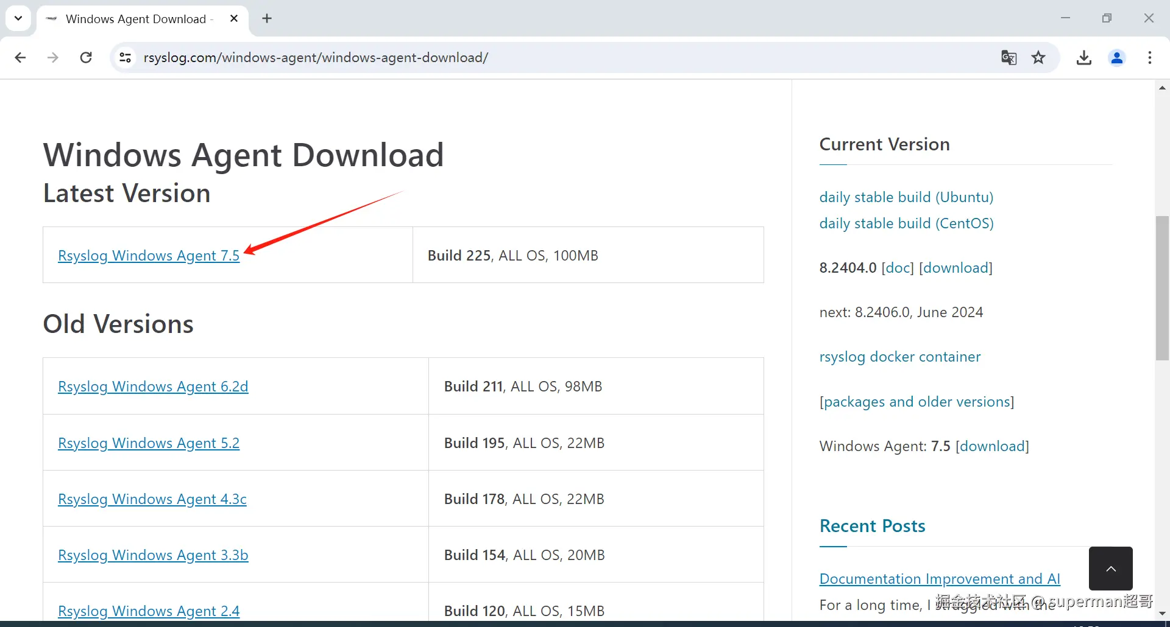This screenshot has height=627, width=1170.
Task: Click the page vertical scrollbar thumb
Action: click(1162, 288)
